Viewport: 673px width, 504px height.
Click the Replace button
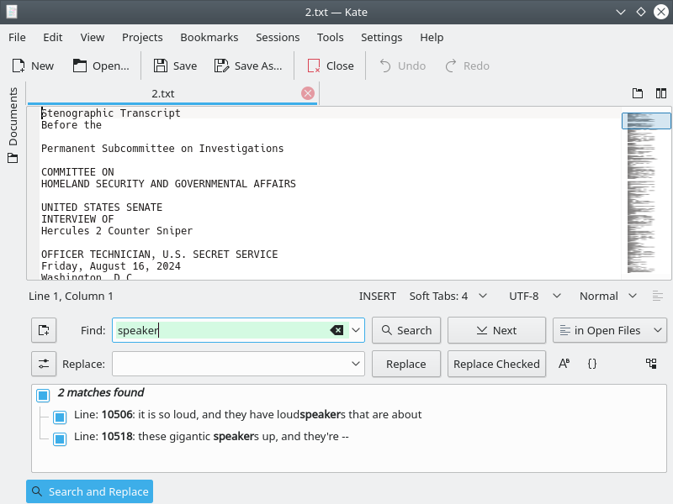tap(406, 364)
